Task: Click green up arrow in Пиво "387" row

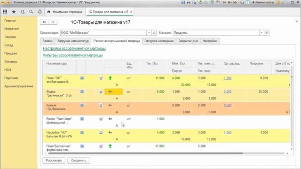Action: (110, 78)
